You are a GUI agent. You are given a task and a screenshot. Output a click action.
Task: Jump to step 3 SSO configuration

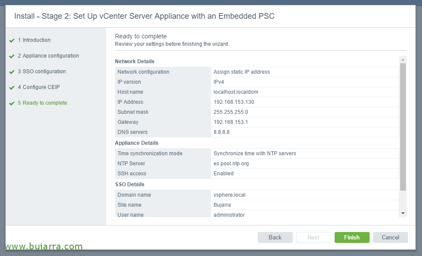[42, 72]
